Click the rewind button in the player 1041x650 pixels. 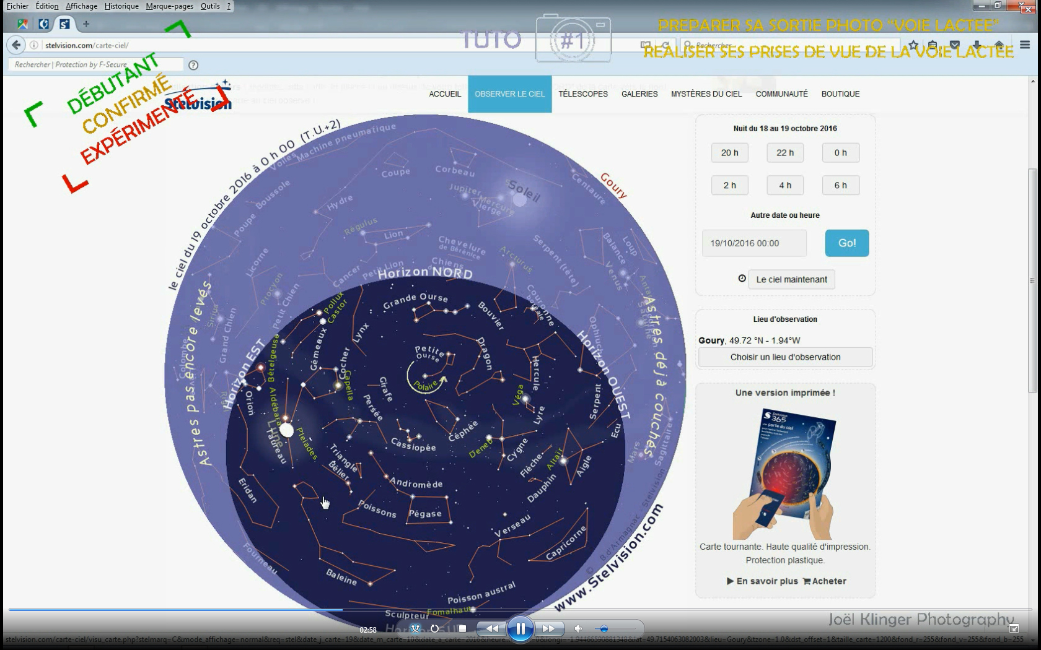[492, 628]
